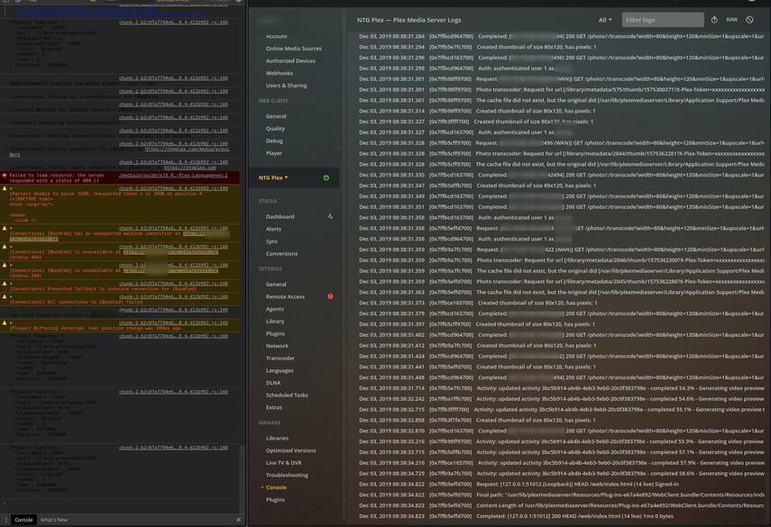Open Transcoder settings
Screen dimensions: 771x527
coord(280,358)
